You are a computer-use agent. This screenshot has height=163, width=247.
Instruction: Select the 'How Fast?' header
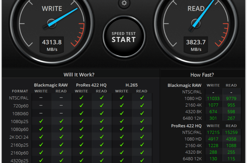point(202,75)
